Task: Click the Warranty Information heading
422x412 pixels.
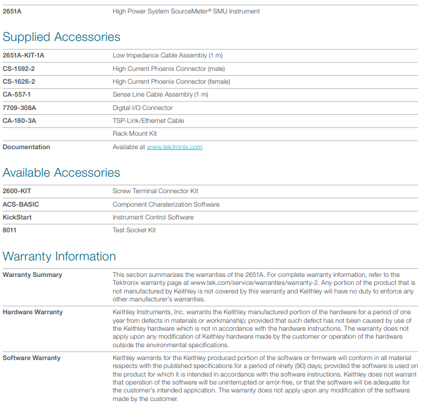Action: [59, 257]
